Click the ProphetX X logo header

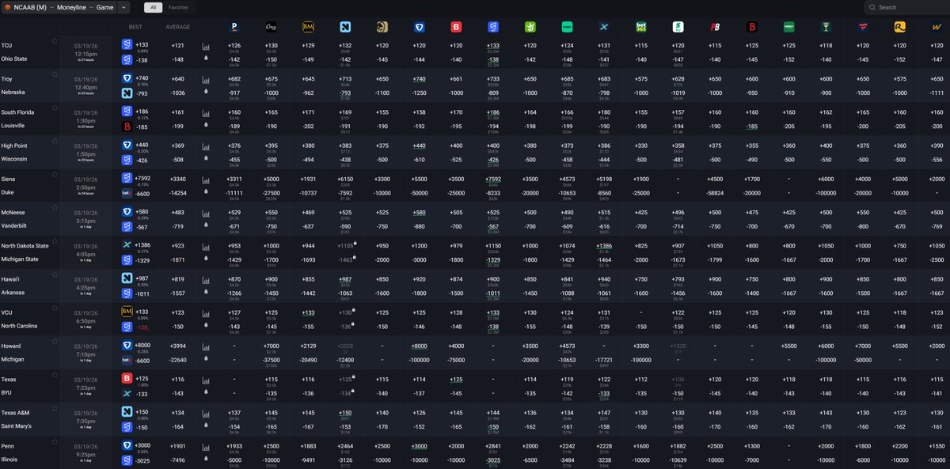pos(604,27)
